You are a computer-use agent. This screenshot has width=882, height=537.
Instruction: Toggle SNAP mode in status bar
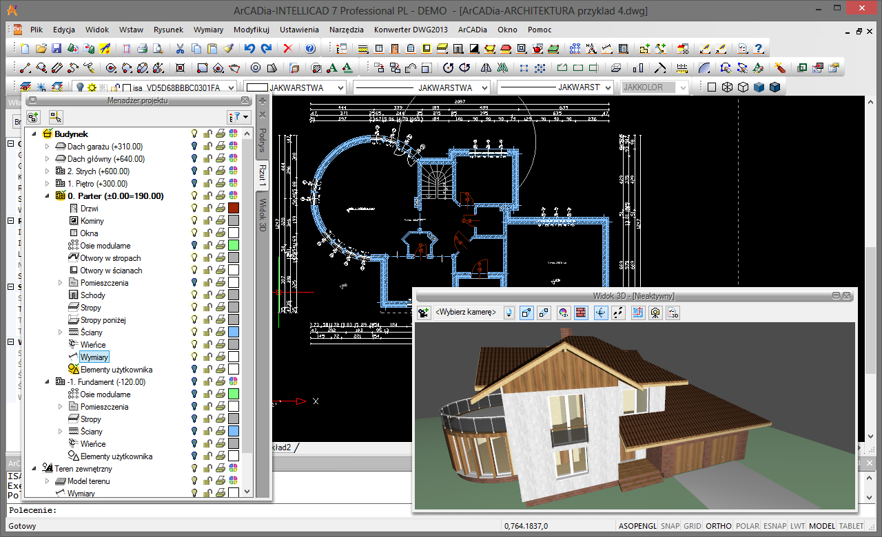[670, 525]
